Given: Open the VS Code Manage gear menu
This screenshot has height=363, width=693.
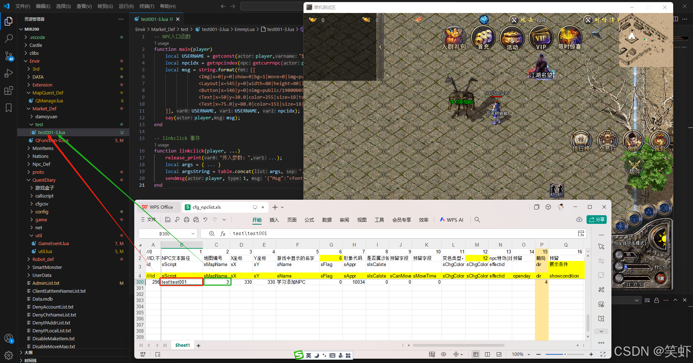Looking at the screenshot, I should tap(9, 355).
